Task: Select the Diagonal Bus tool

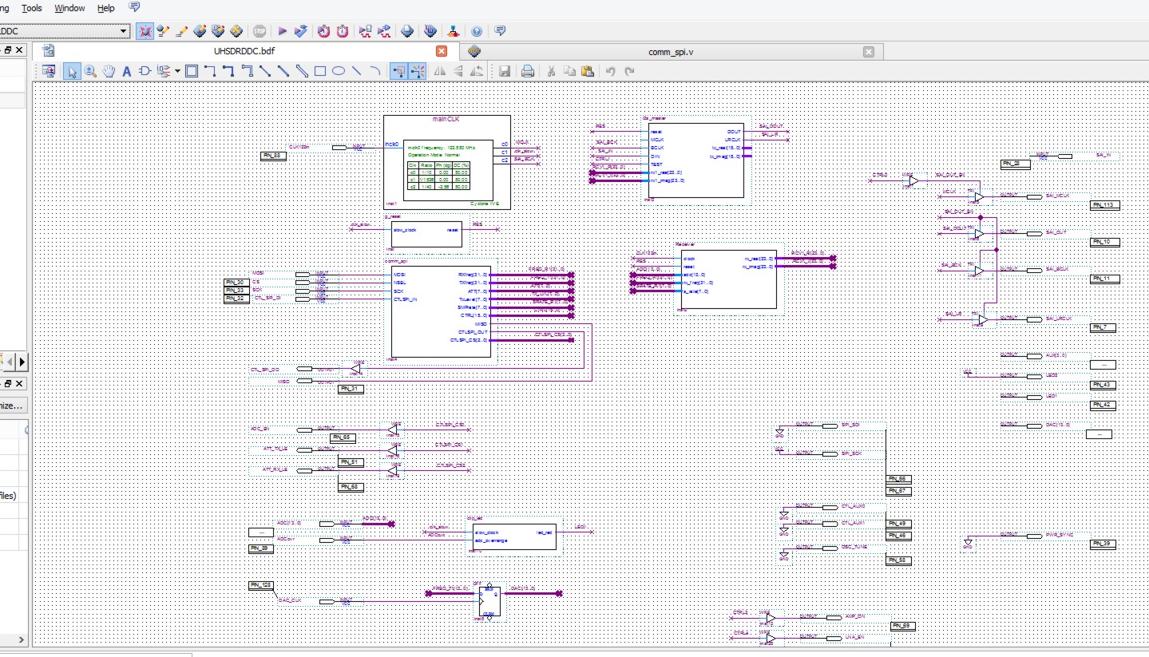Action: [x=283, y=72]
